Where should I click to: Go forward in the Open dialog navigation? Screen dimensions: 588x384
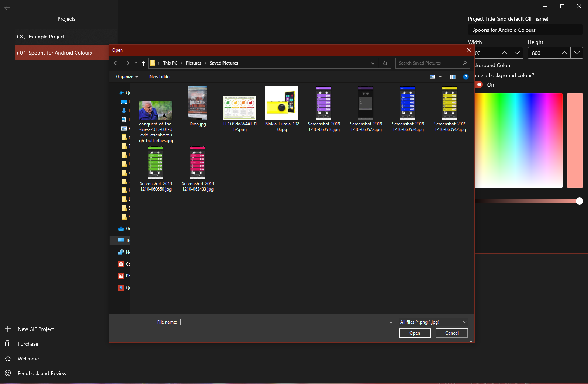127,63
